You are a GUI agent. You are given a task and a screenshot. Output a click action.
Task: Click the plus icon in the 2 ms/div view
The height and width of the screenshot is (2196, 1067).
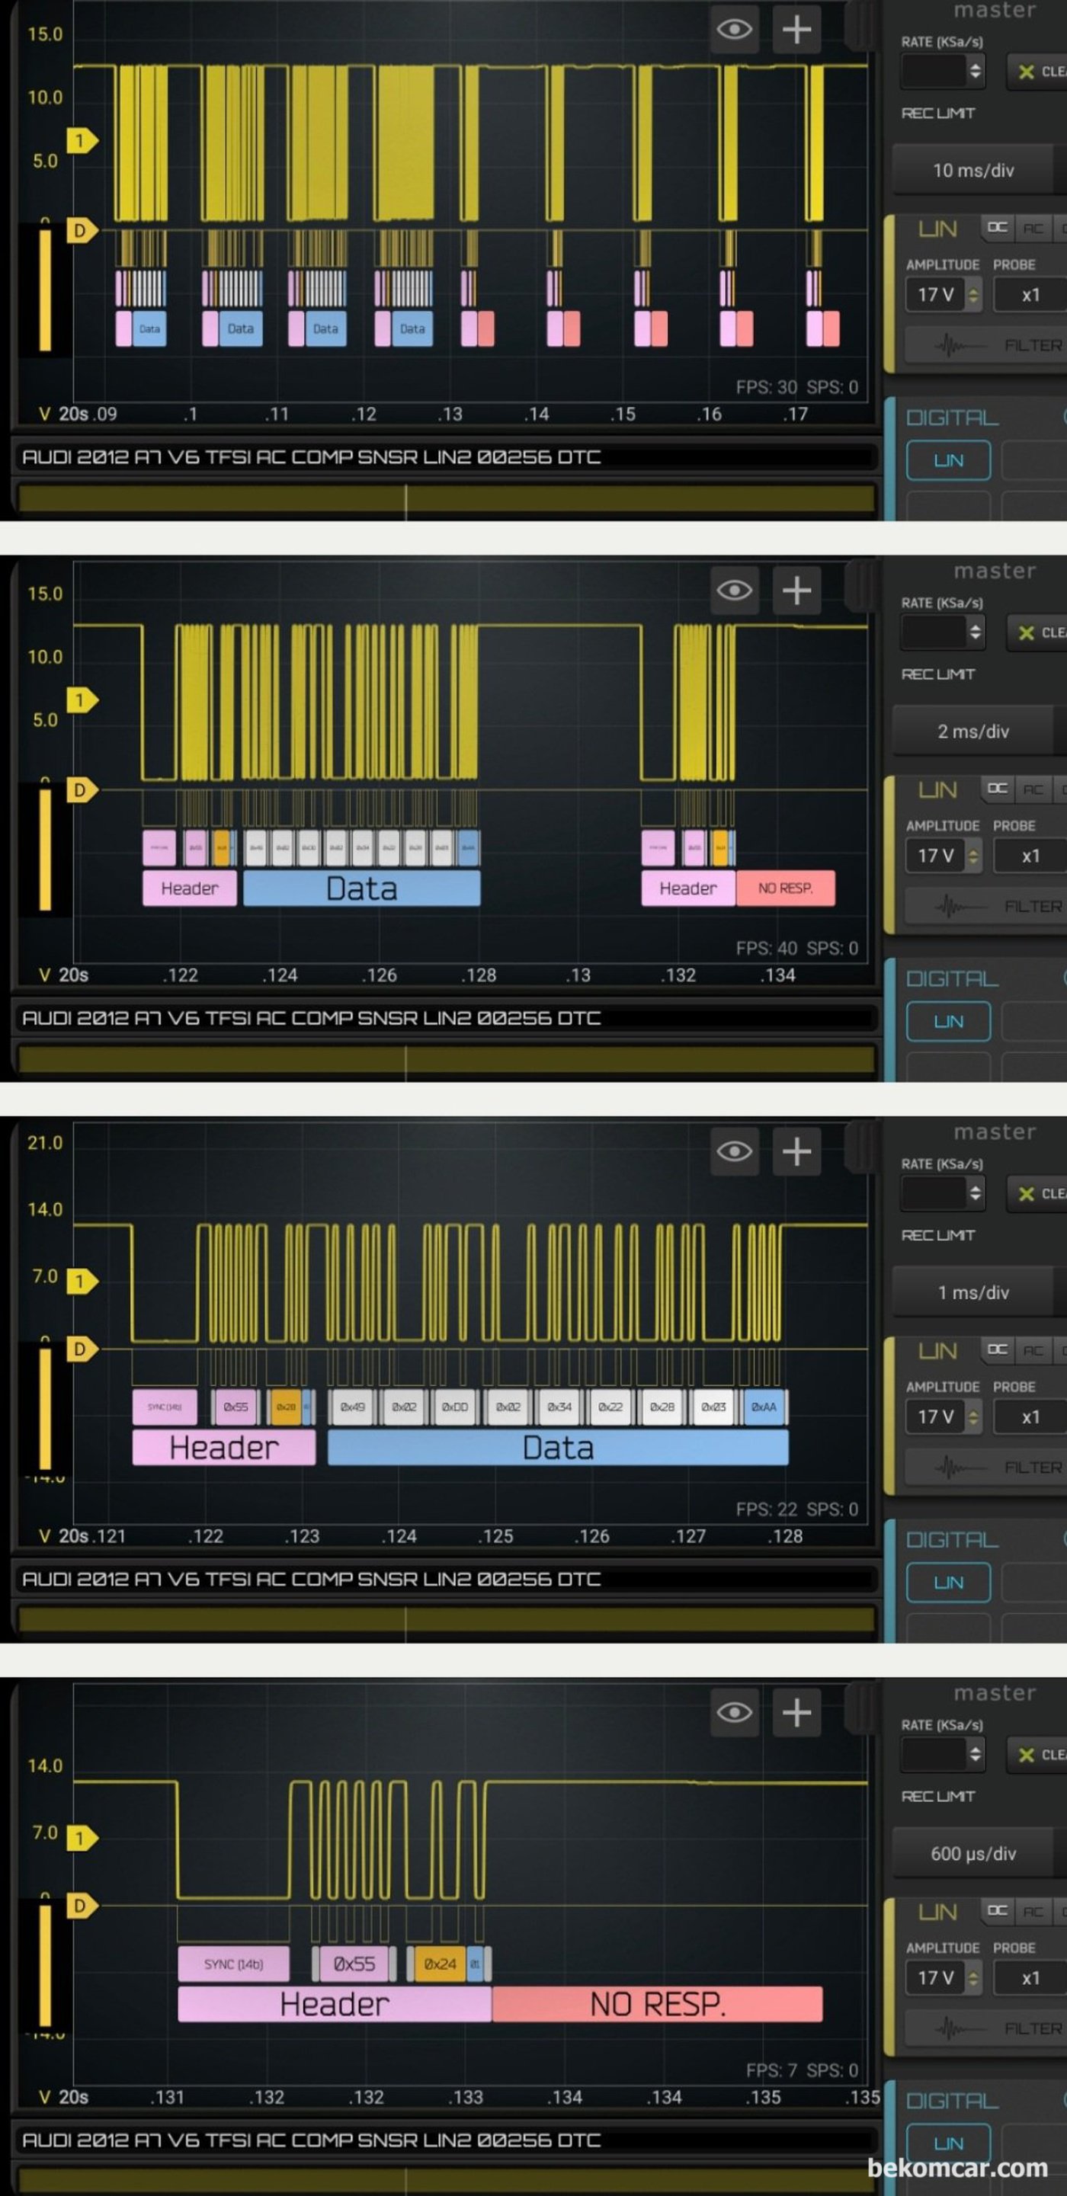796,590
